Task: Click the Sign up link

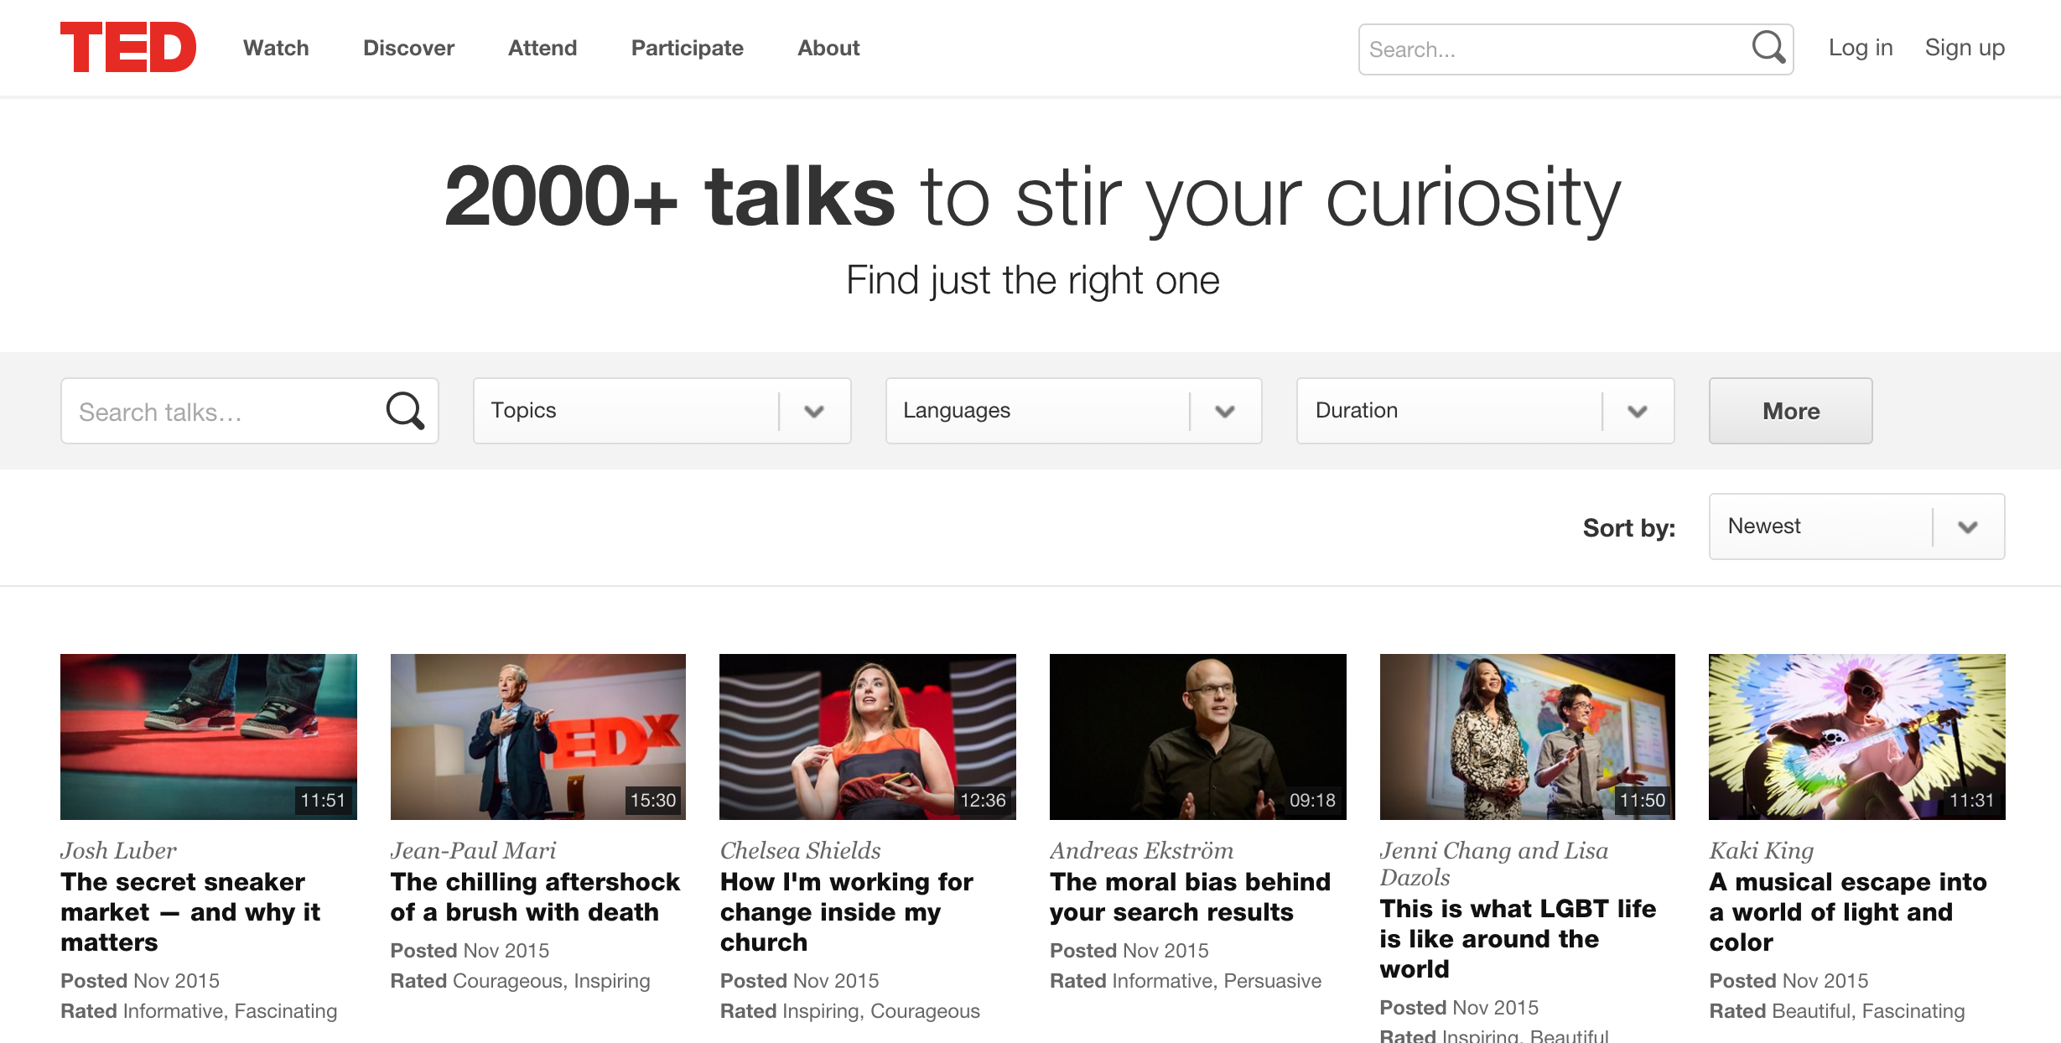Action: 1965,48
